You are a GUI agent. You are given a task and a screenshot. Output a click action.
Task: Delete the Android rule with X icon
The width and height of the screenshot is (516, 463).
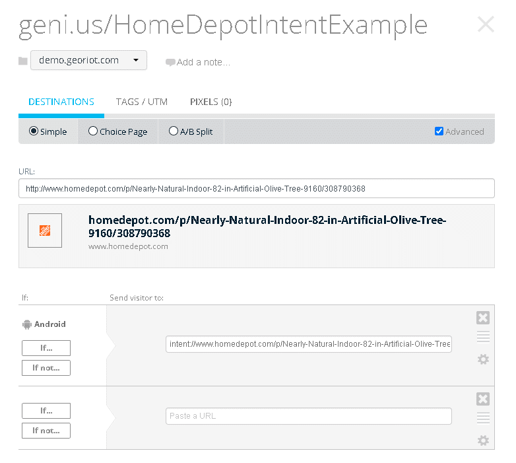(x=482, y=318)
